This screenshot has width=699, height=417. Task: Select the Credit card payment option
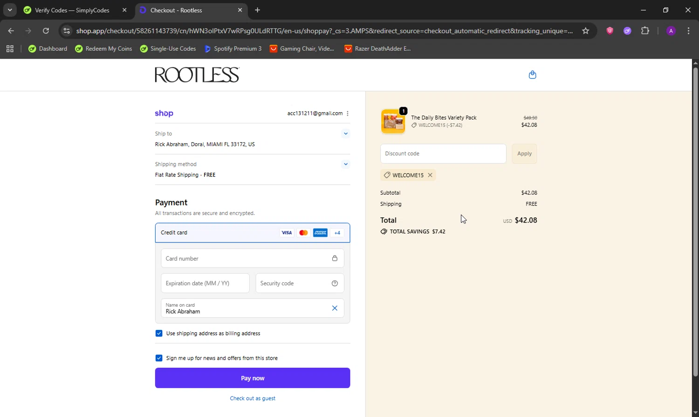(253, 233)
